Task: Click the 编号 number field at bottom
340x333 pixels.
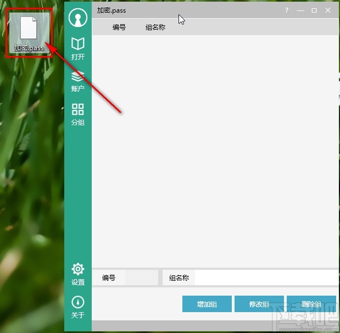Action: click(x=142, y=277)
